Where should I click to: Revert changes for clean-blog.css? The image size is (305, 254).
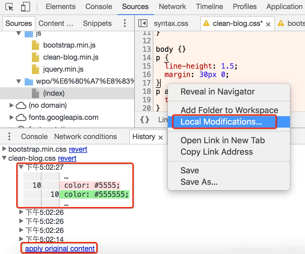pos(67,158)
